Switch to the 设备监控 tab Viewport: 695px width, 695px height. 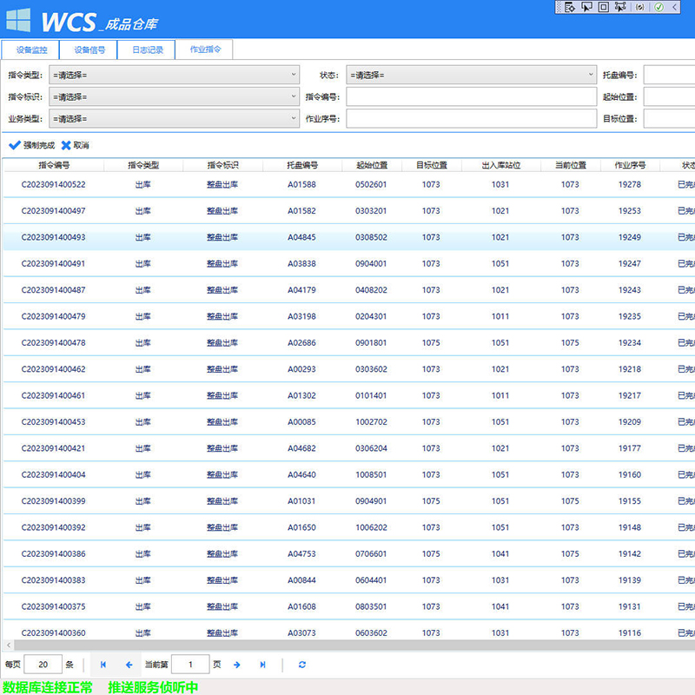click(30, 50)
